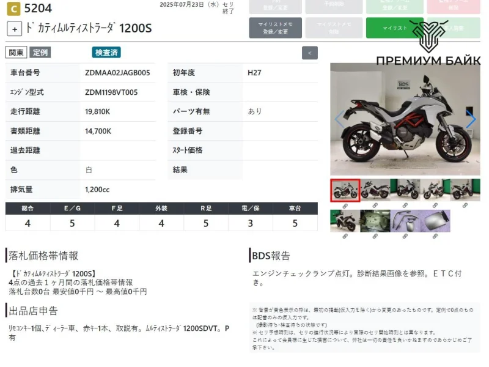This screenshot has height=367, width=489.
Task: Select the 関東 region tag
Action: (16, 53)
